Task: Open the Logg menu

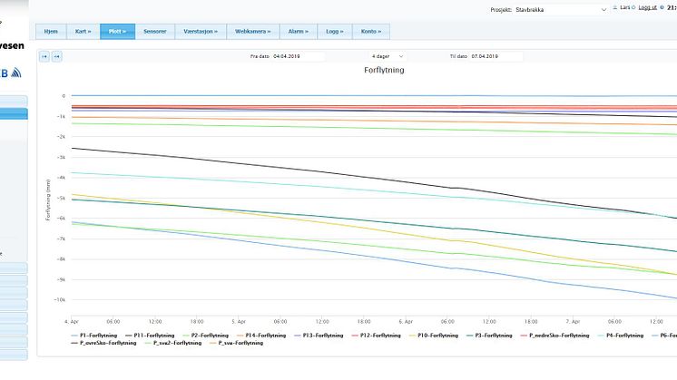Action: (335, 32)
